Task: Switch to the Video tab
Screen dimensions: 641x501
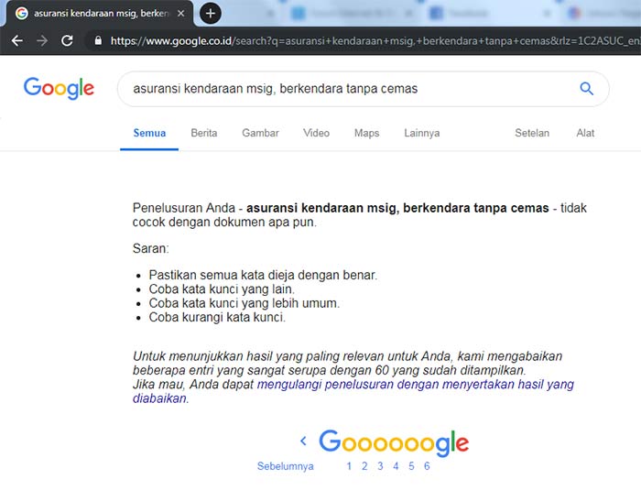Action: point(316,133)
